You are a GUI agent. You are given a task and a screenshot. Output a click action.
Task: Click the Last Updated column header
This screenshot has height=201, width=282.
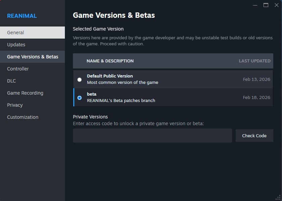254,61
